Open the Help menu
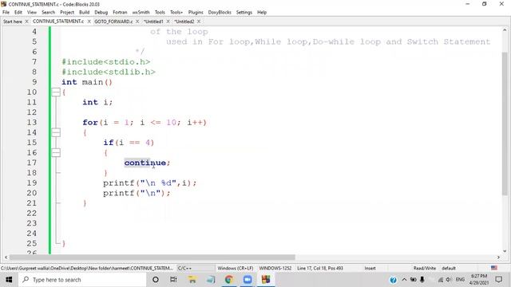 tap(262, 12)
